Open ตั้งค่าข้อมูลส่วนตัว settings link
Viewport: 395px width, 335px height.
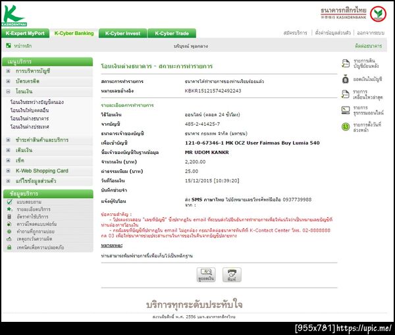(x=332, y=33)
